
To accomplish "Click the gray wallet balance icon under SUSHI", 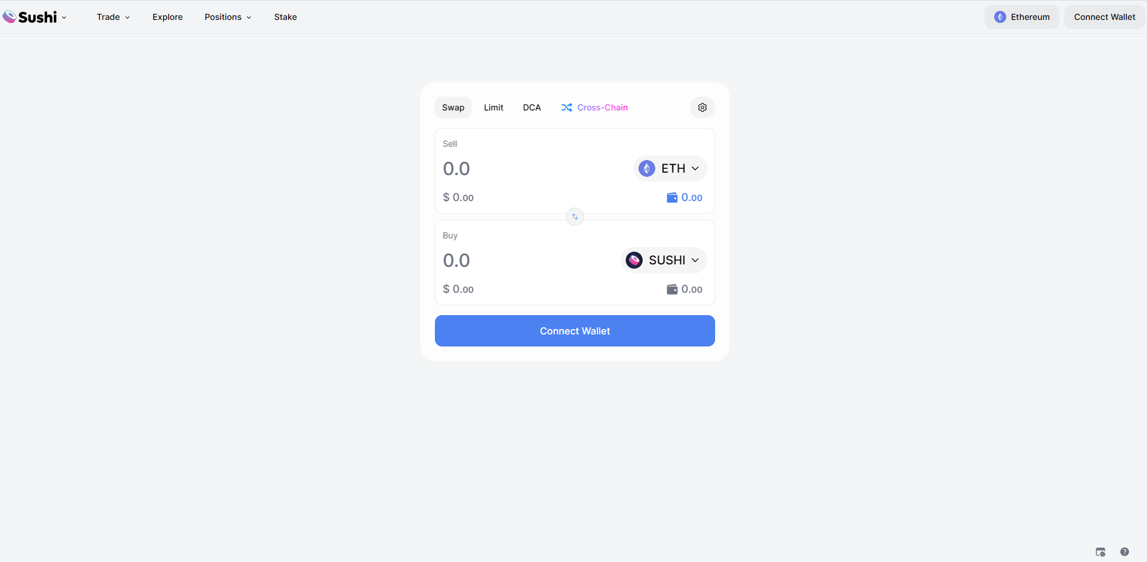I will pos(672,290).
